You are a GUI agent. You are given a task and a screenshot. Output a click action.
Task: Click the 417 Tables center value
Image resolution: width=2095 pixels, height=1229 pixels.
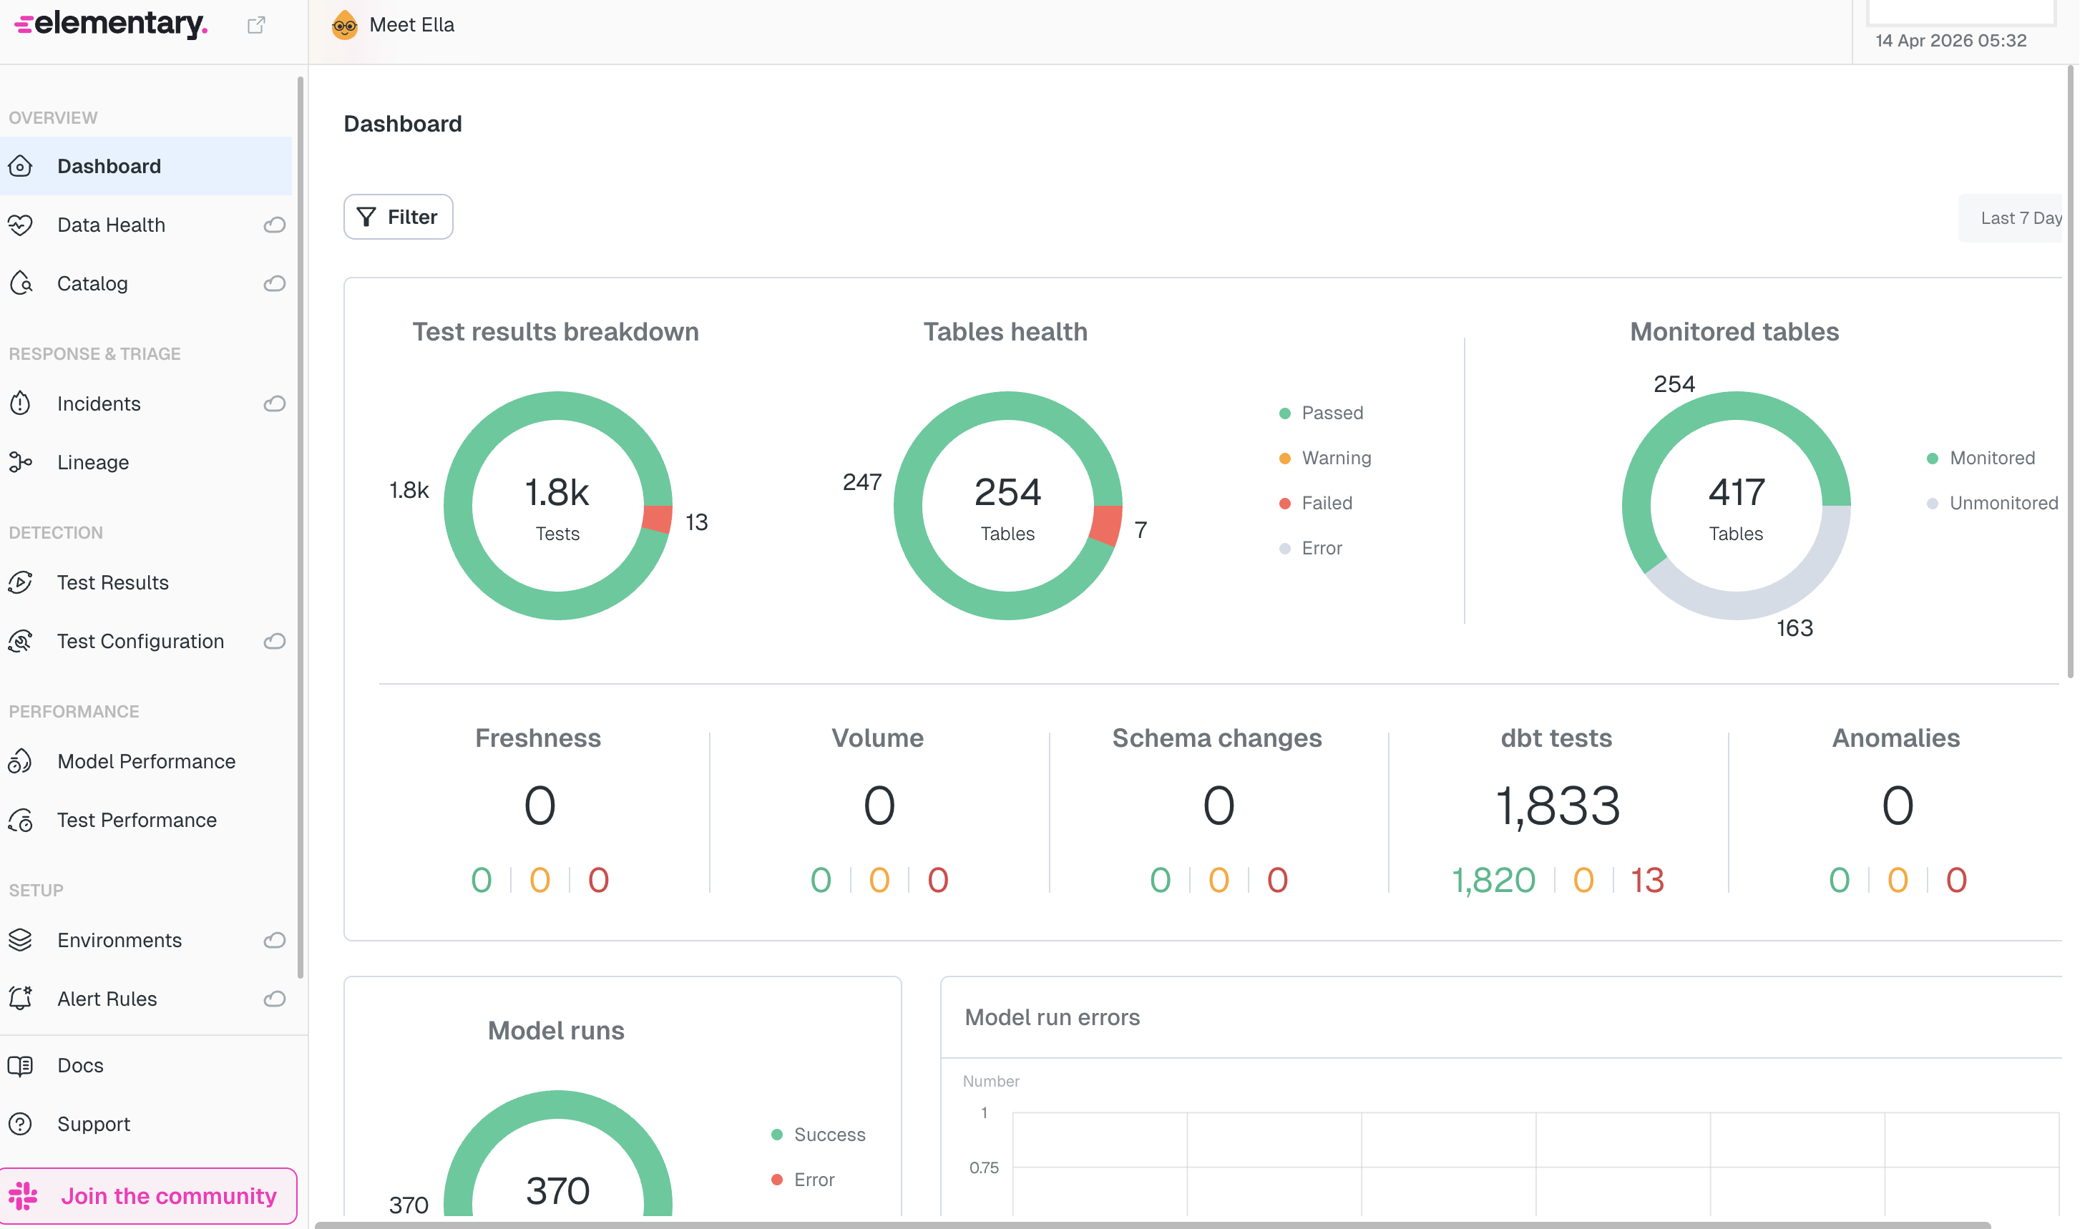pyautogui.click(x=1735, y=493)
